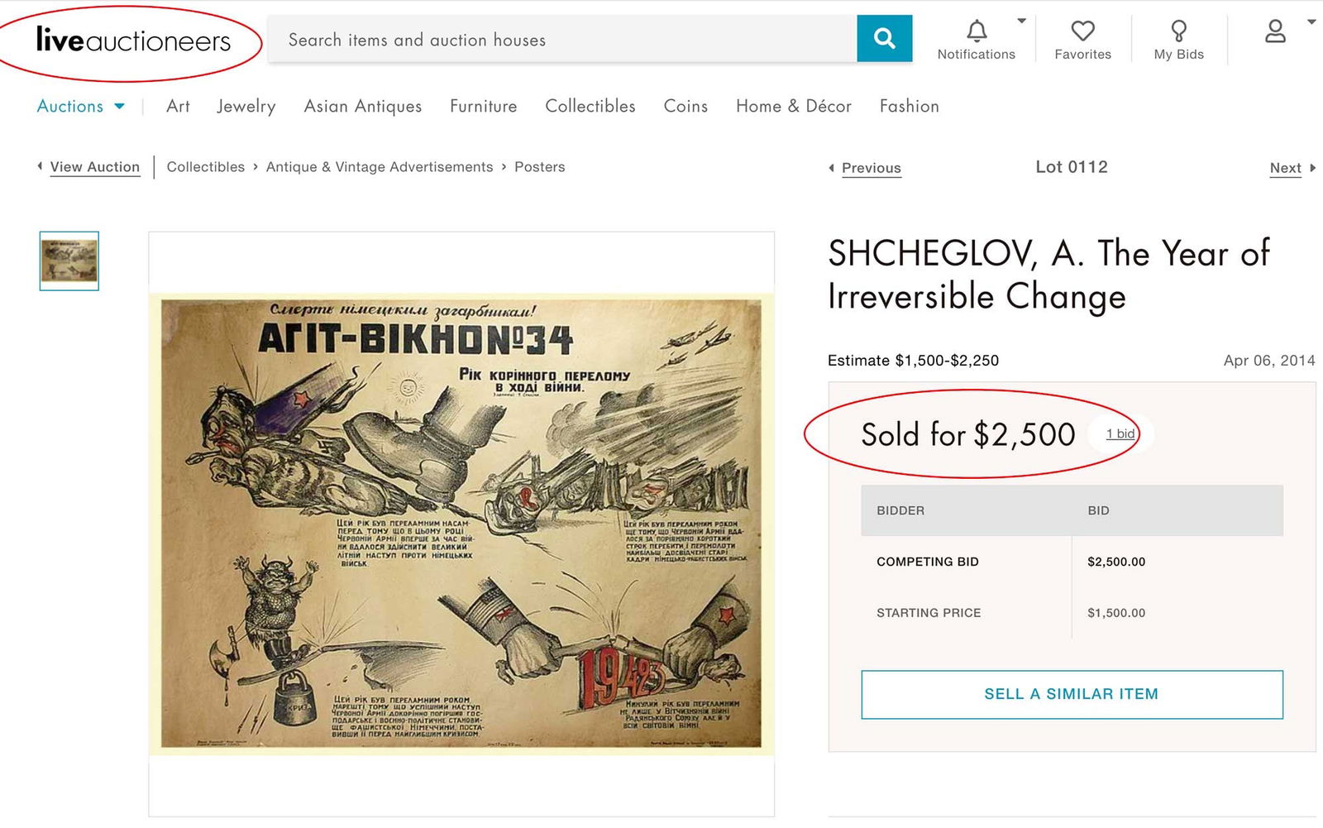Click the View Auction link
The width and height of the screenshot is (1323, 828).
[94, 167]
